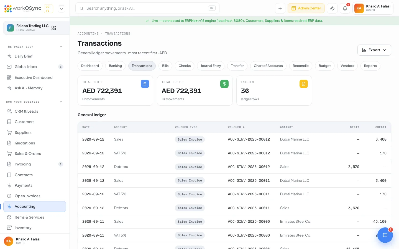The height and width of the screenshot is (249, 399).
Task: Click the Total Debit dollar icon
Action: point(145,84)
